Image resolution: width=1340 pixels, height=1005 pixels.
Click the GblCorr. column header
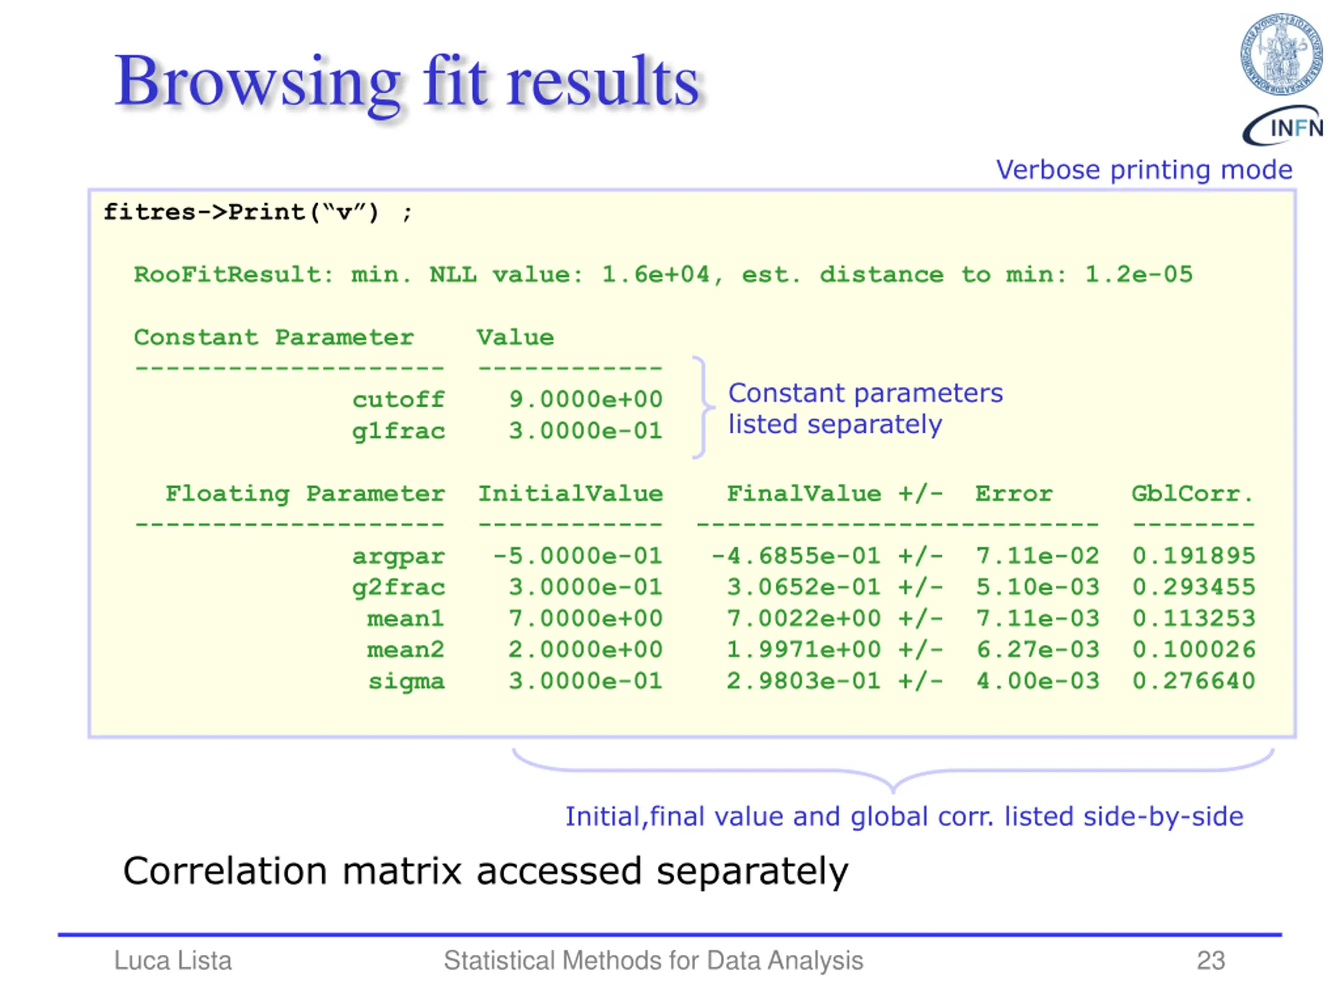pos(1192,494)
